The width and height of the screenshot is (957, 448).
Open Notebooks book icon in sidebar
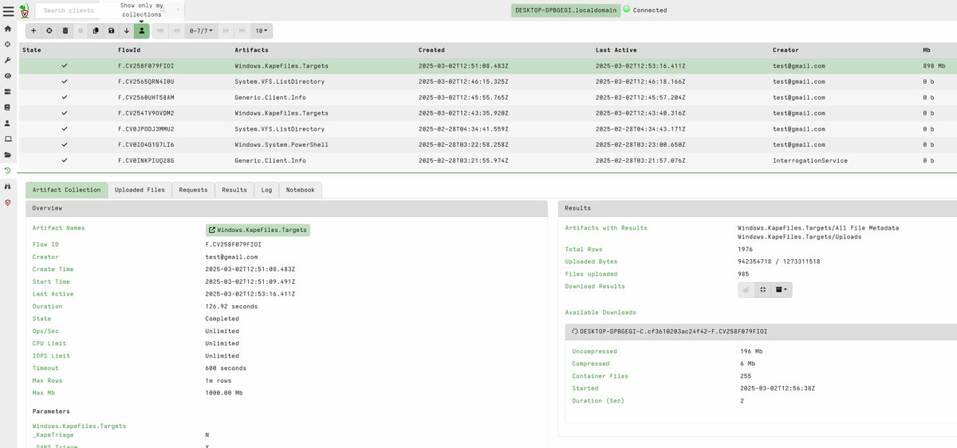pos(8,107)
